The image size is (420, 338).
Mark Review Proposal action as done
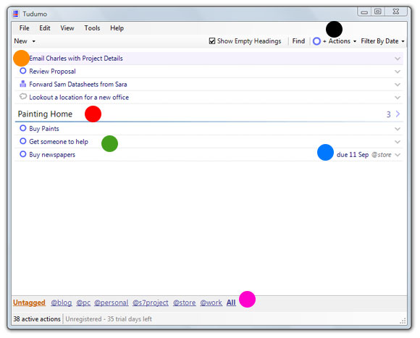[x=23, y=71]
